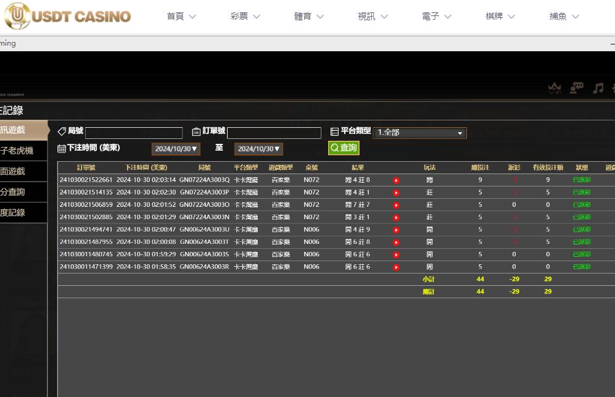
Task: Click the USDT Casino logo
Action: (67, 16)
